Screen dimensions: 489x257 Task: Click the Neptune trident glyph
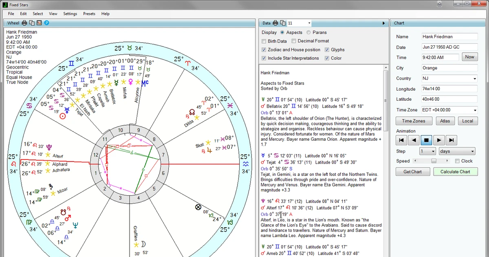click(75, 225)
